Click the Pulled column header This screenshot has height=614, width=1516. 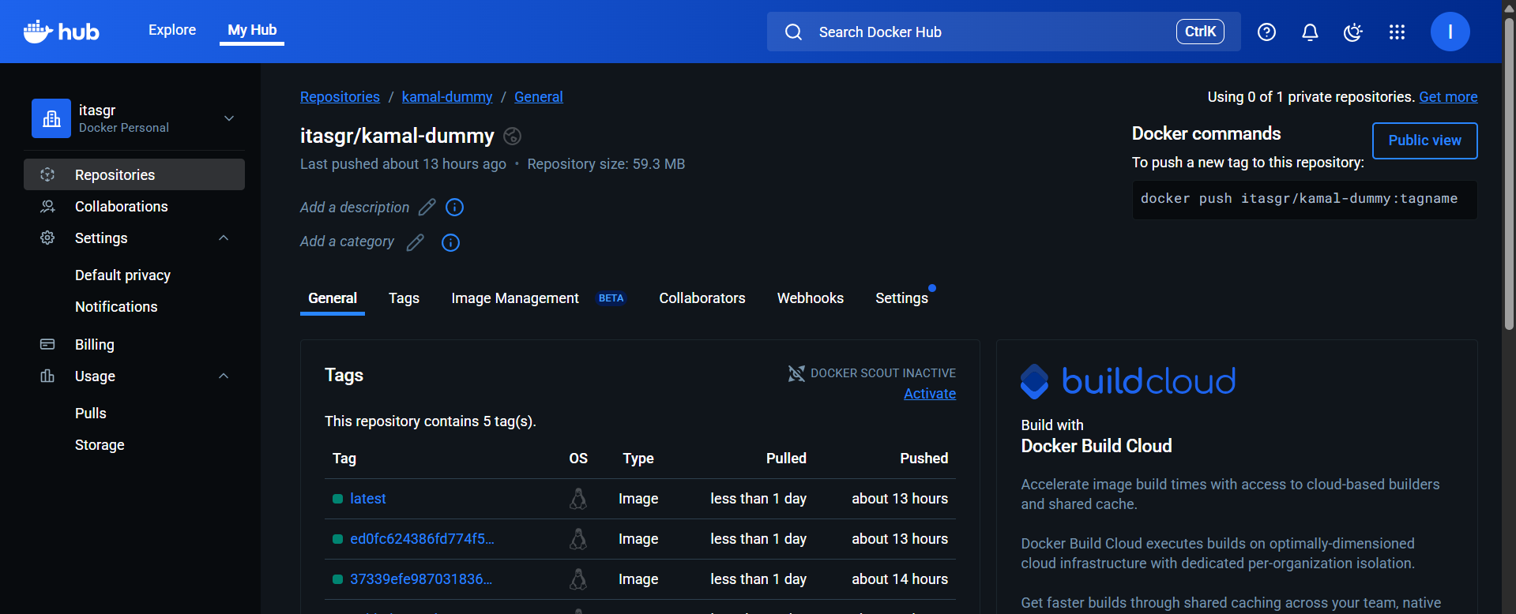[x=786, y=459]
